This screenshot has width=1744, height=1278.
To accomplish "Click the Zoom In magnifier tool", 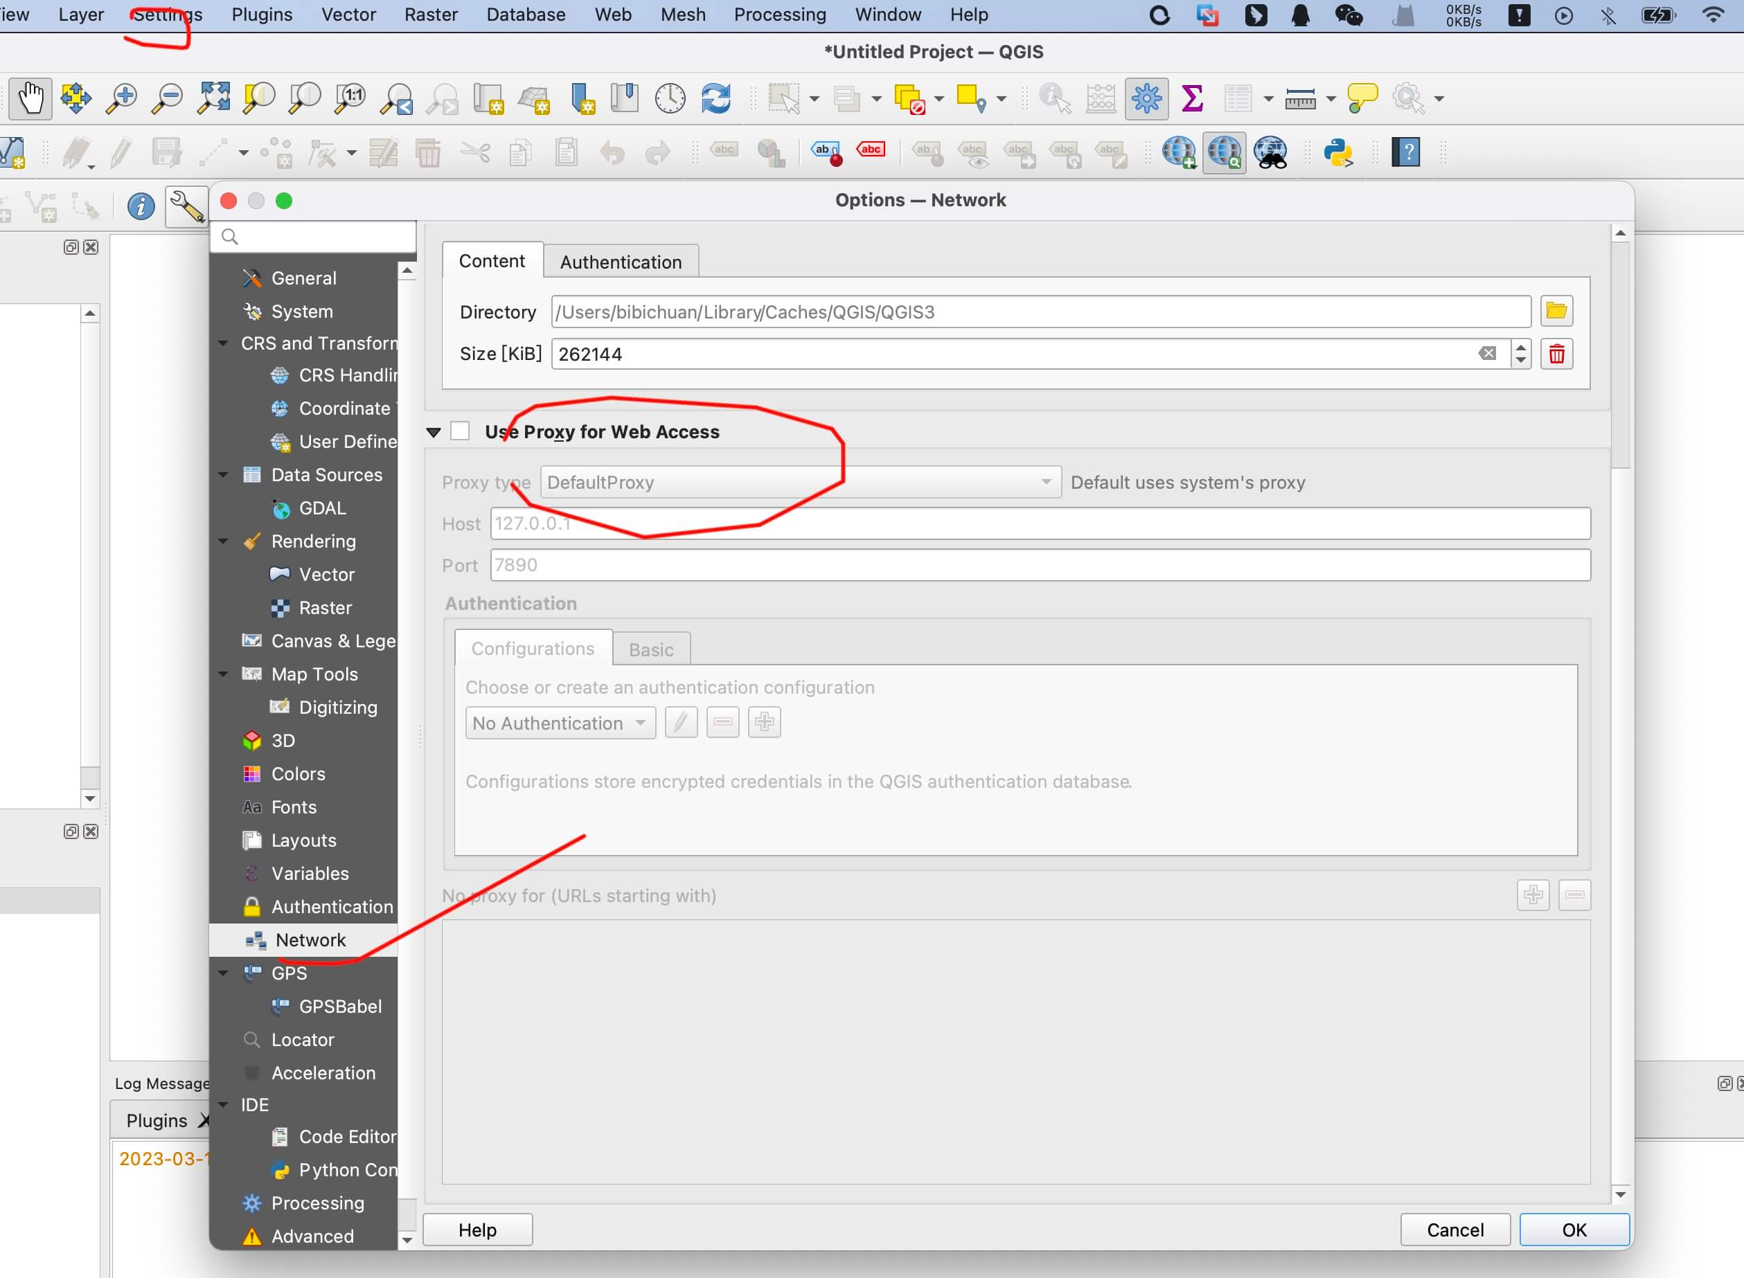I will [x=121, y=98].
